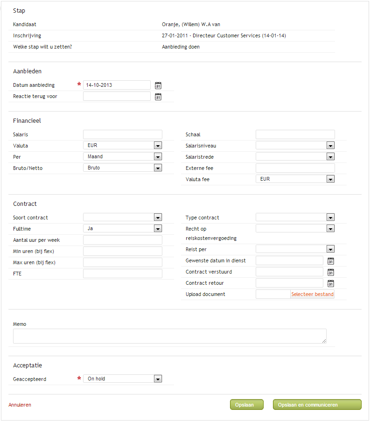Click the 'Financieel' section heading
The image size is (370, 422).
pyautogui.click(x=27, y=121)
